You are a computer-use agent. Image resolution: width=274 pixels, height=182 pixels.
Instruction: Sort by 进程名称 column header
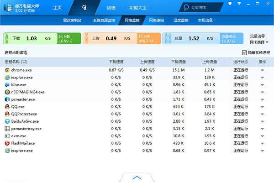point(16,62)
